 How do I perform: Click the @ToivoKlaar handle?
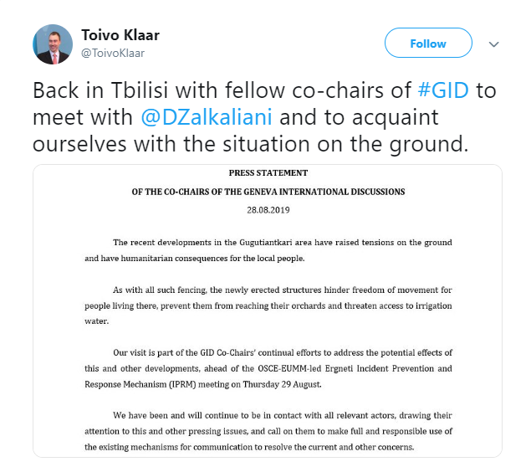[x=113, y=53]
